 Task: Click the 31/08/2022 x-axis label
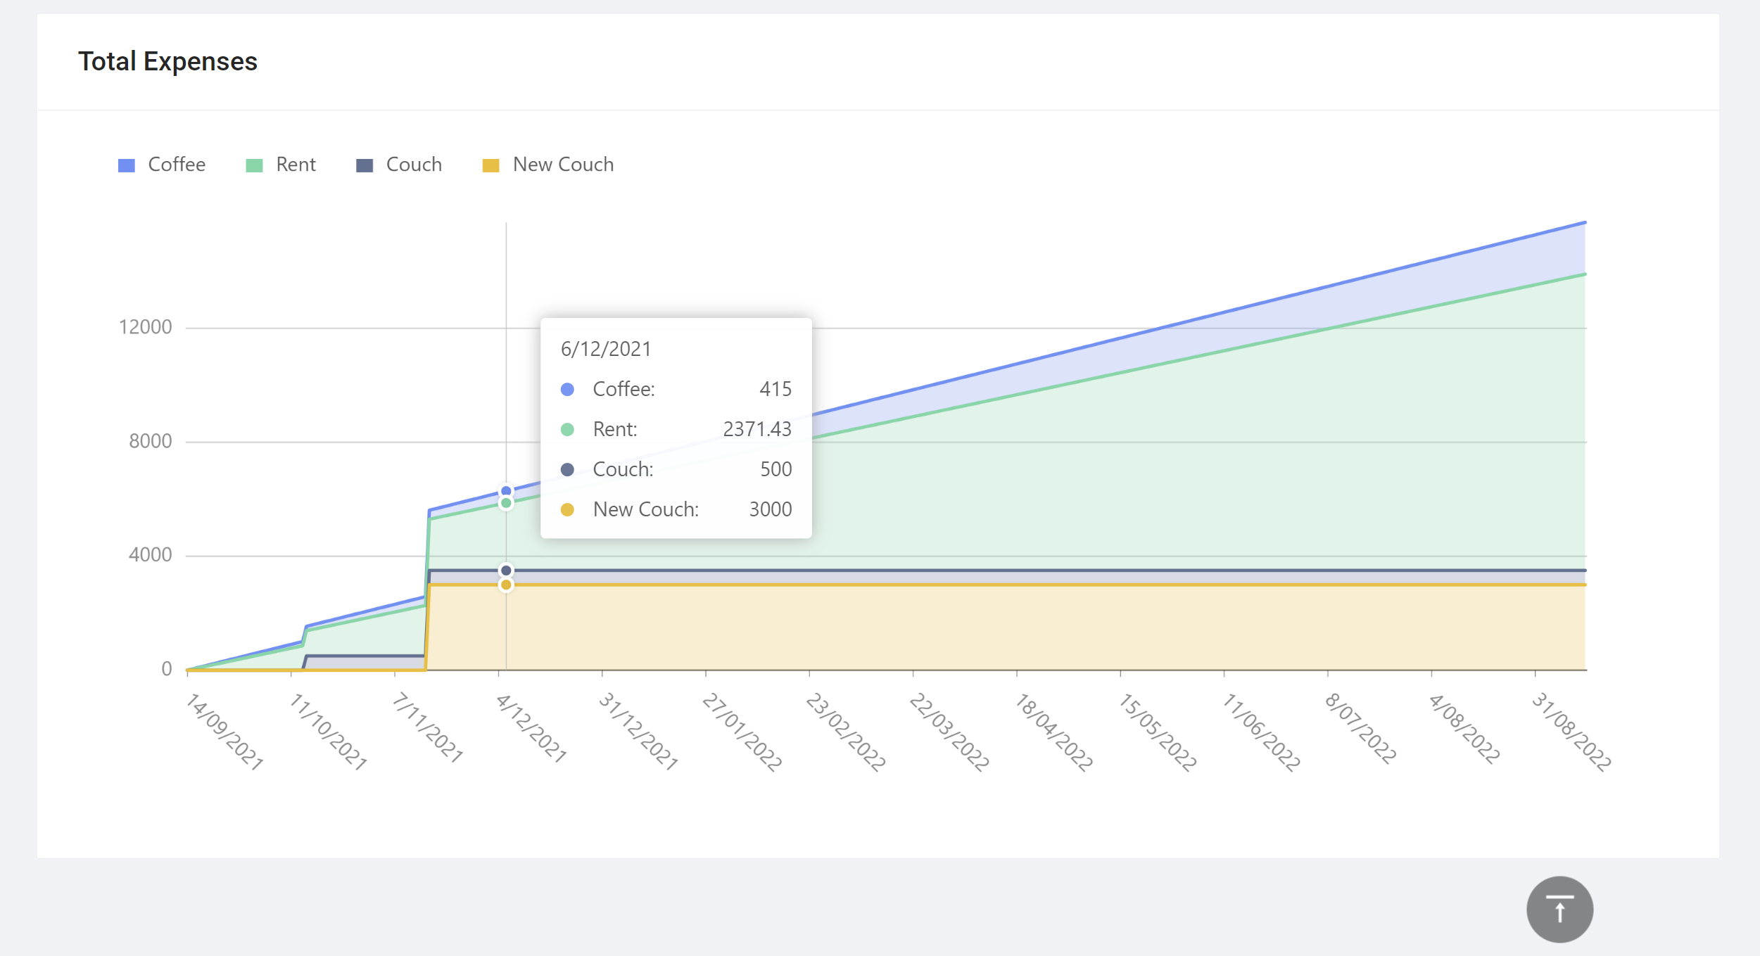click(x=1571, y=732)
